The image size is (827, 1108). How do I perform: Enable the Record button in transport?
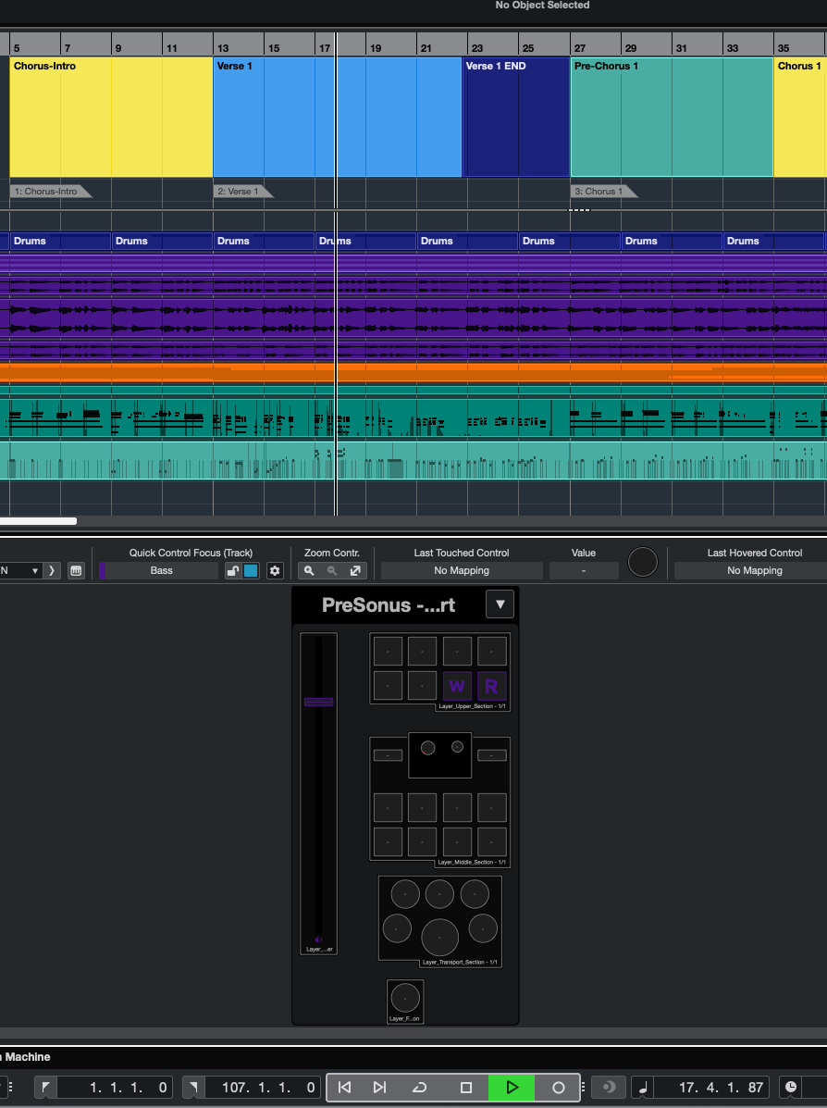click(x=558, y=1087)
